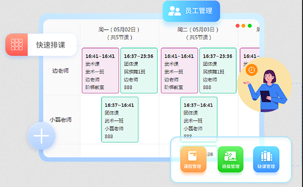Click the red window dot
The height and width of the screenshot is (187, 303).
[237, 26]
